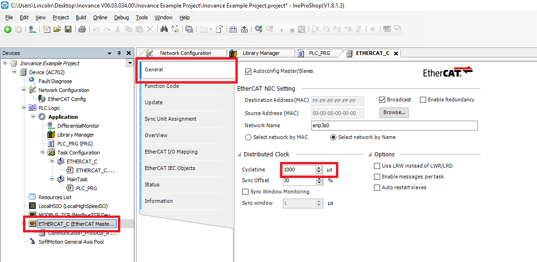Collapse the Task Configuration tree node
The image size is (537, 262).
pyautogui.click(x=42, y=153)
